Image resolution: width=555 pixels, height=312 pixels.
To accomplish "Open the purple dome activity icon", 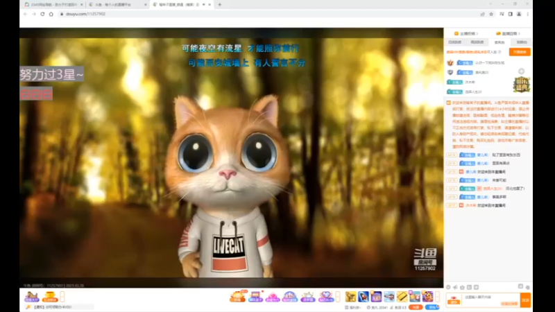I will (x=290, y=297).
